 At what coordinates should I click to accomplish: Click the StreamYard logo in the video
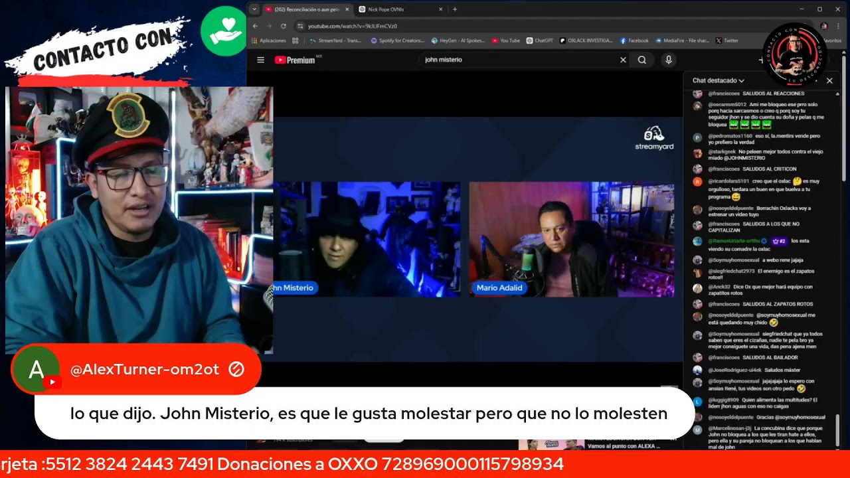click(x=654, y=137)
